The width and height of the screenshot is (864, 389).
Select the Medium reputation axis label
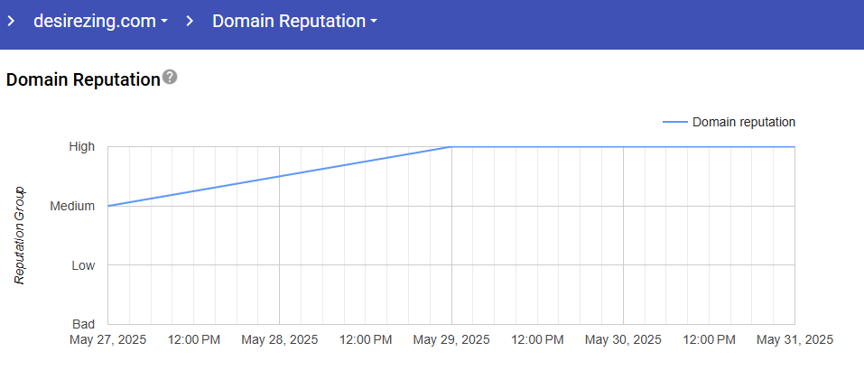pyautogui.click(x=72, y=206)
